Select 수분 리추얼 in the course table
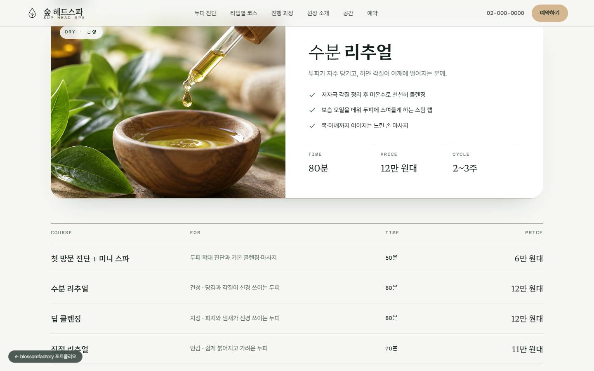Image resolution: width=594 pixels, height=371 pixels. (69, 289)
